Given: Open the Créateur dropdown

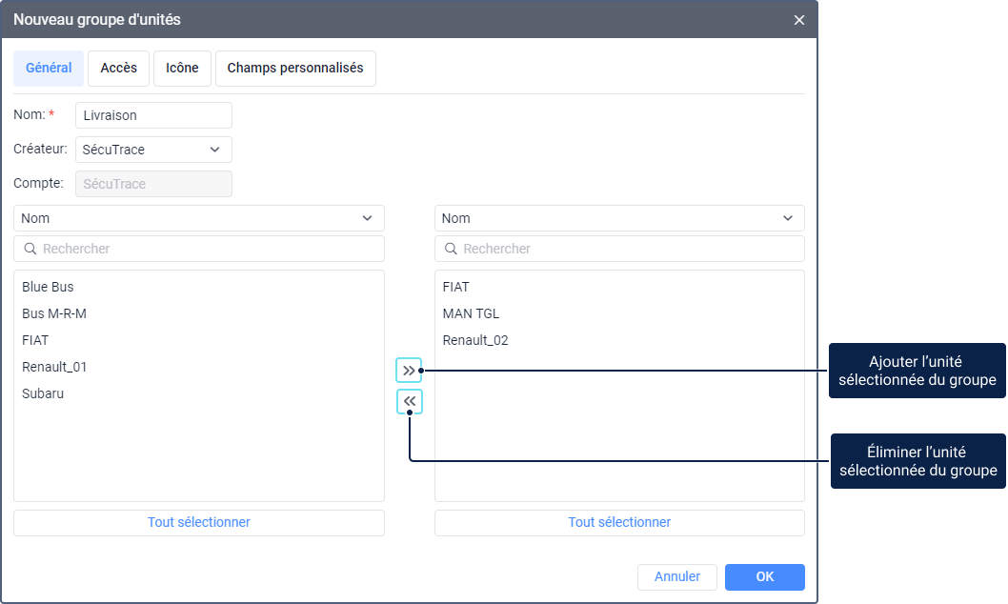Looking at the screenshot, I should [x=153, y=150].
